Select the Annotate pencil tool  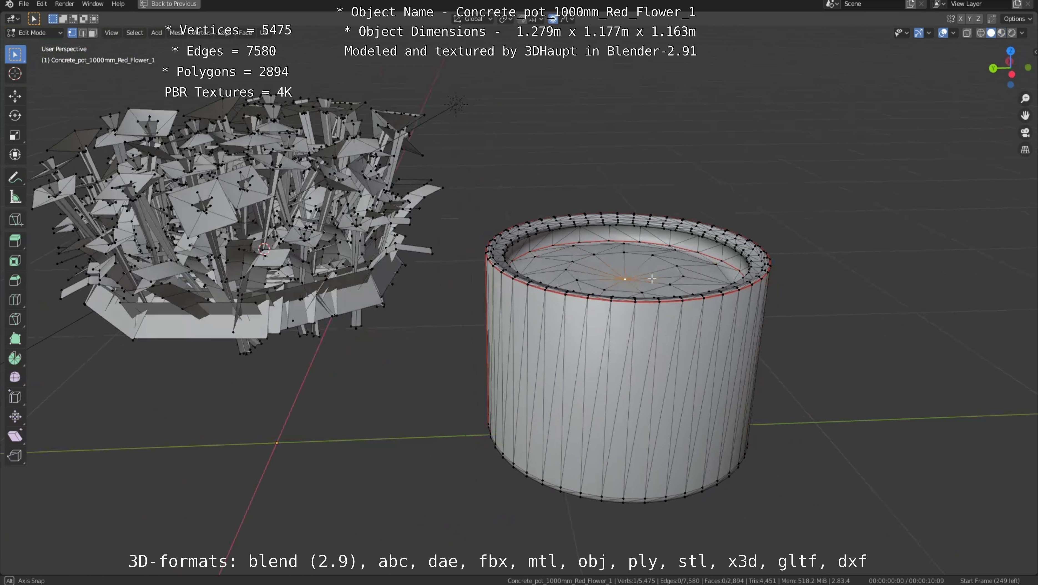click(x=15, y=177)
